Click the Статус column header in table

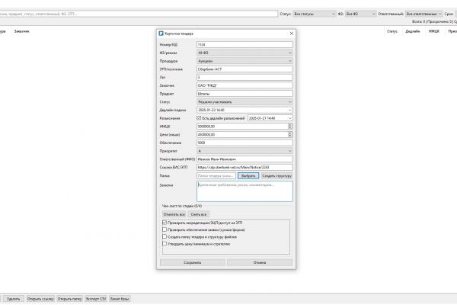[392, 31]
